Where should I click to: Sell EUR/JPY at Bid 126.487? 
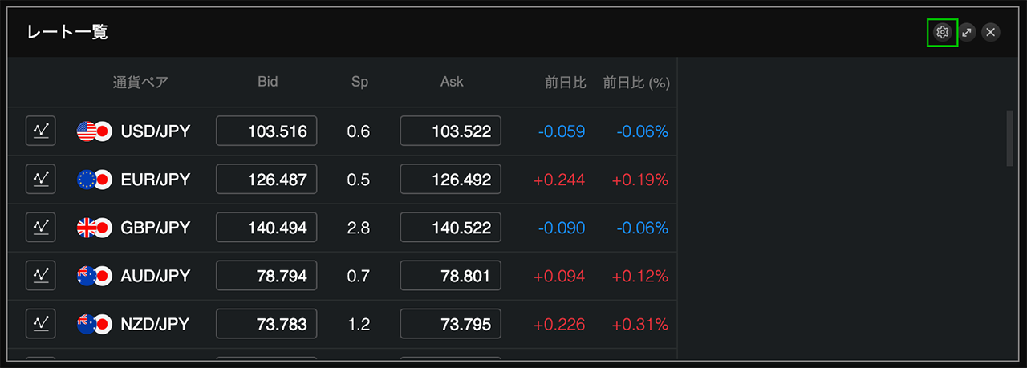266,180
